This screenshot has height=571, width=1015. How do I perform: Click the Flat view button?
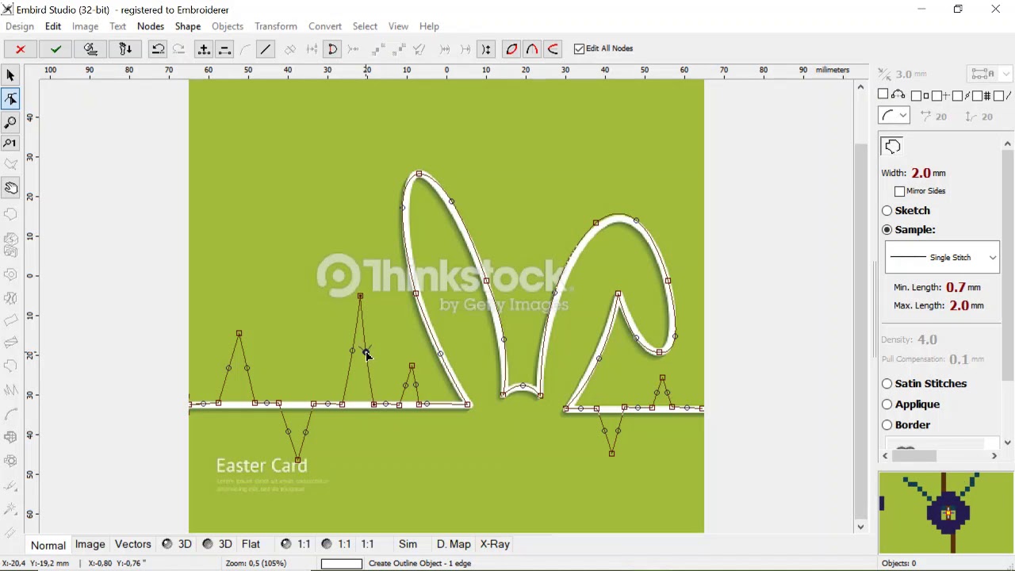point(251,544)
